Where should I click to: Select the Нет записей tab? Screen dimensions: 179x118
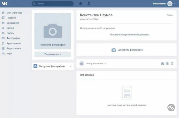(x=87, y=75)
